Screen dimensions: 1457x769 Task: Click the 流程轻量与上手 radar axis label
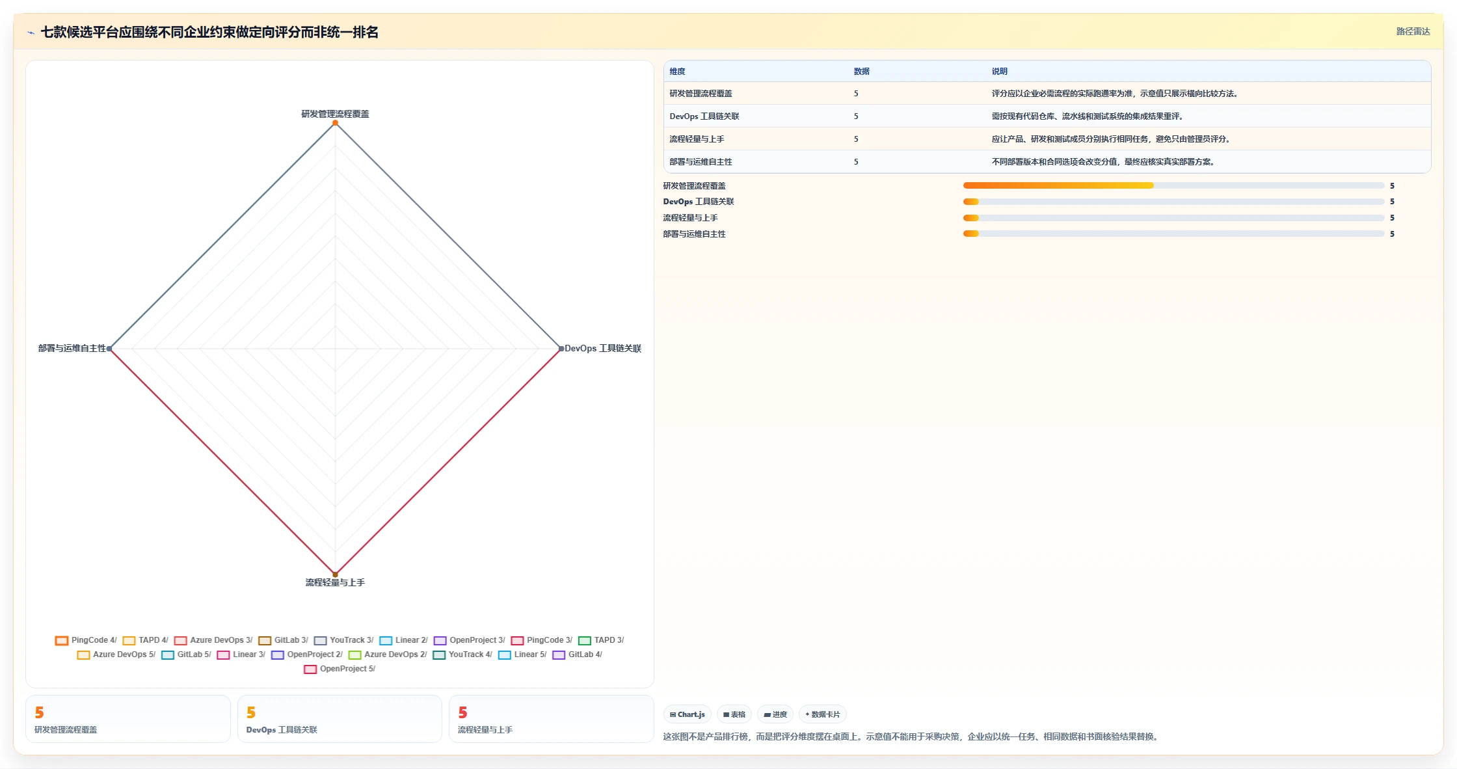click(x=335, y=582)
